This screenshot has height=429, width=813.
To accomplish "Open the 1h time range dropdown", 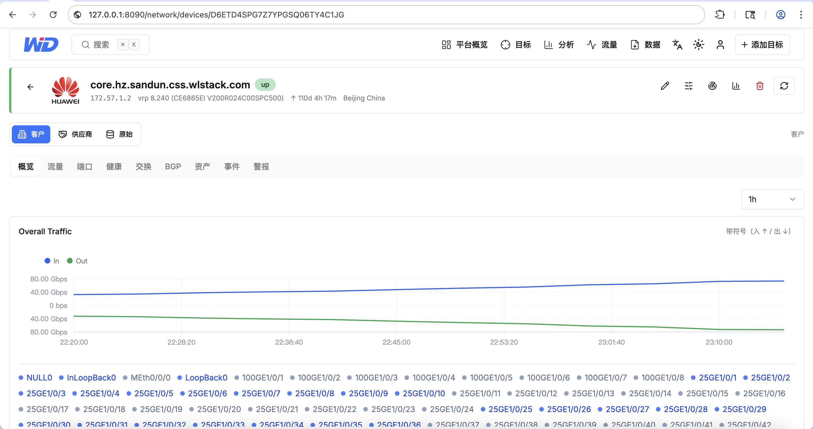I will 772,199.
